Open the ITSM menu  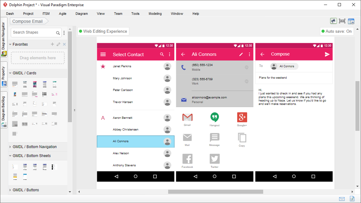[x=46, y=14]
